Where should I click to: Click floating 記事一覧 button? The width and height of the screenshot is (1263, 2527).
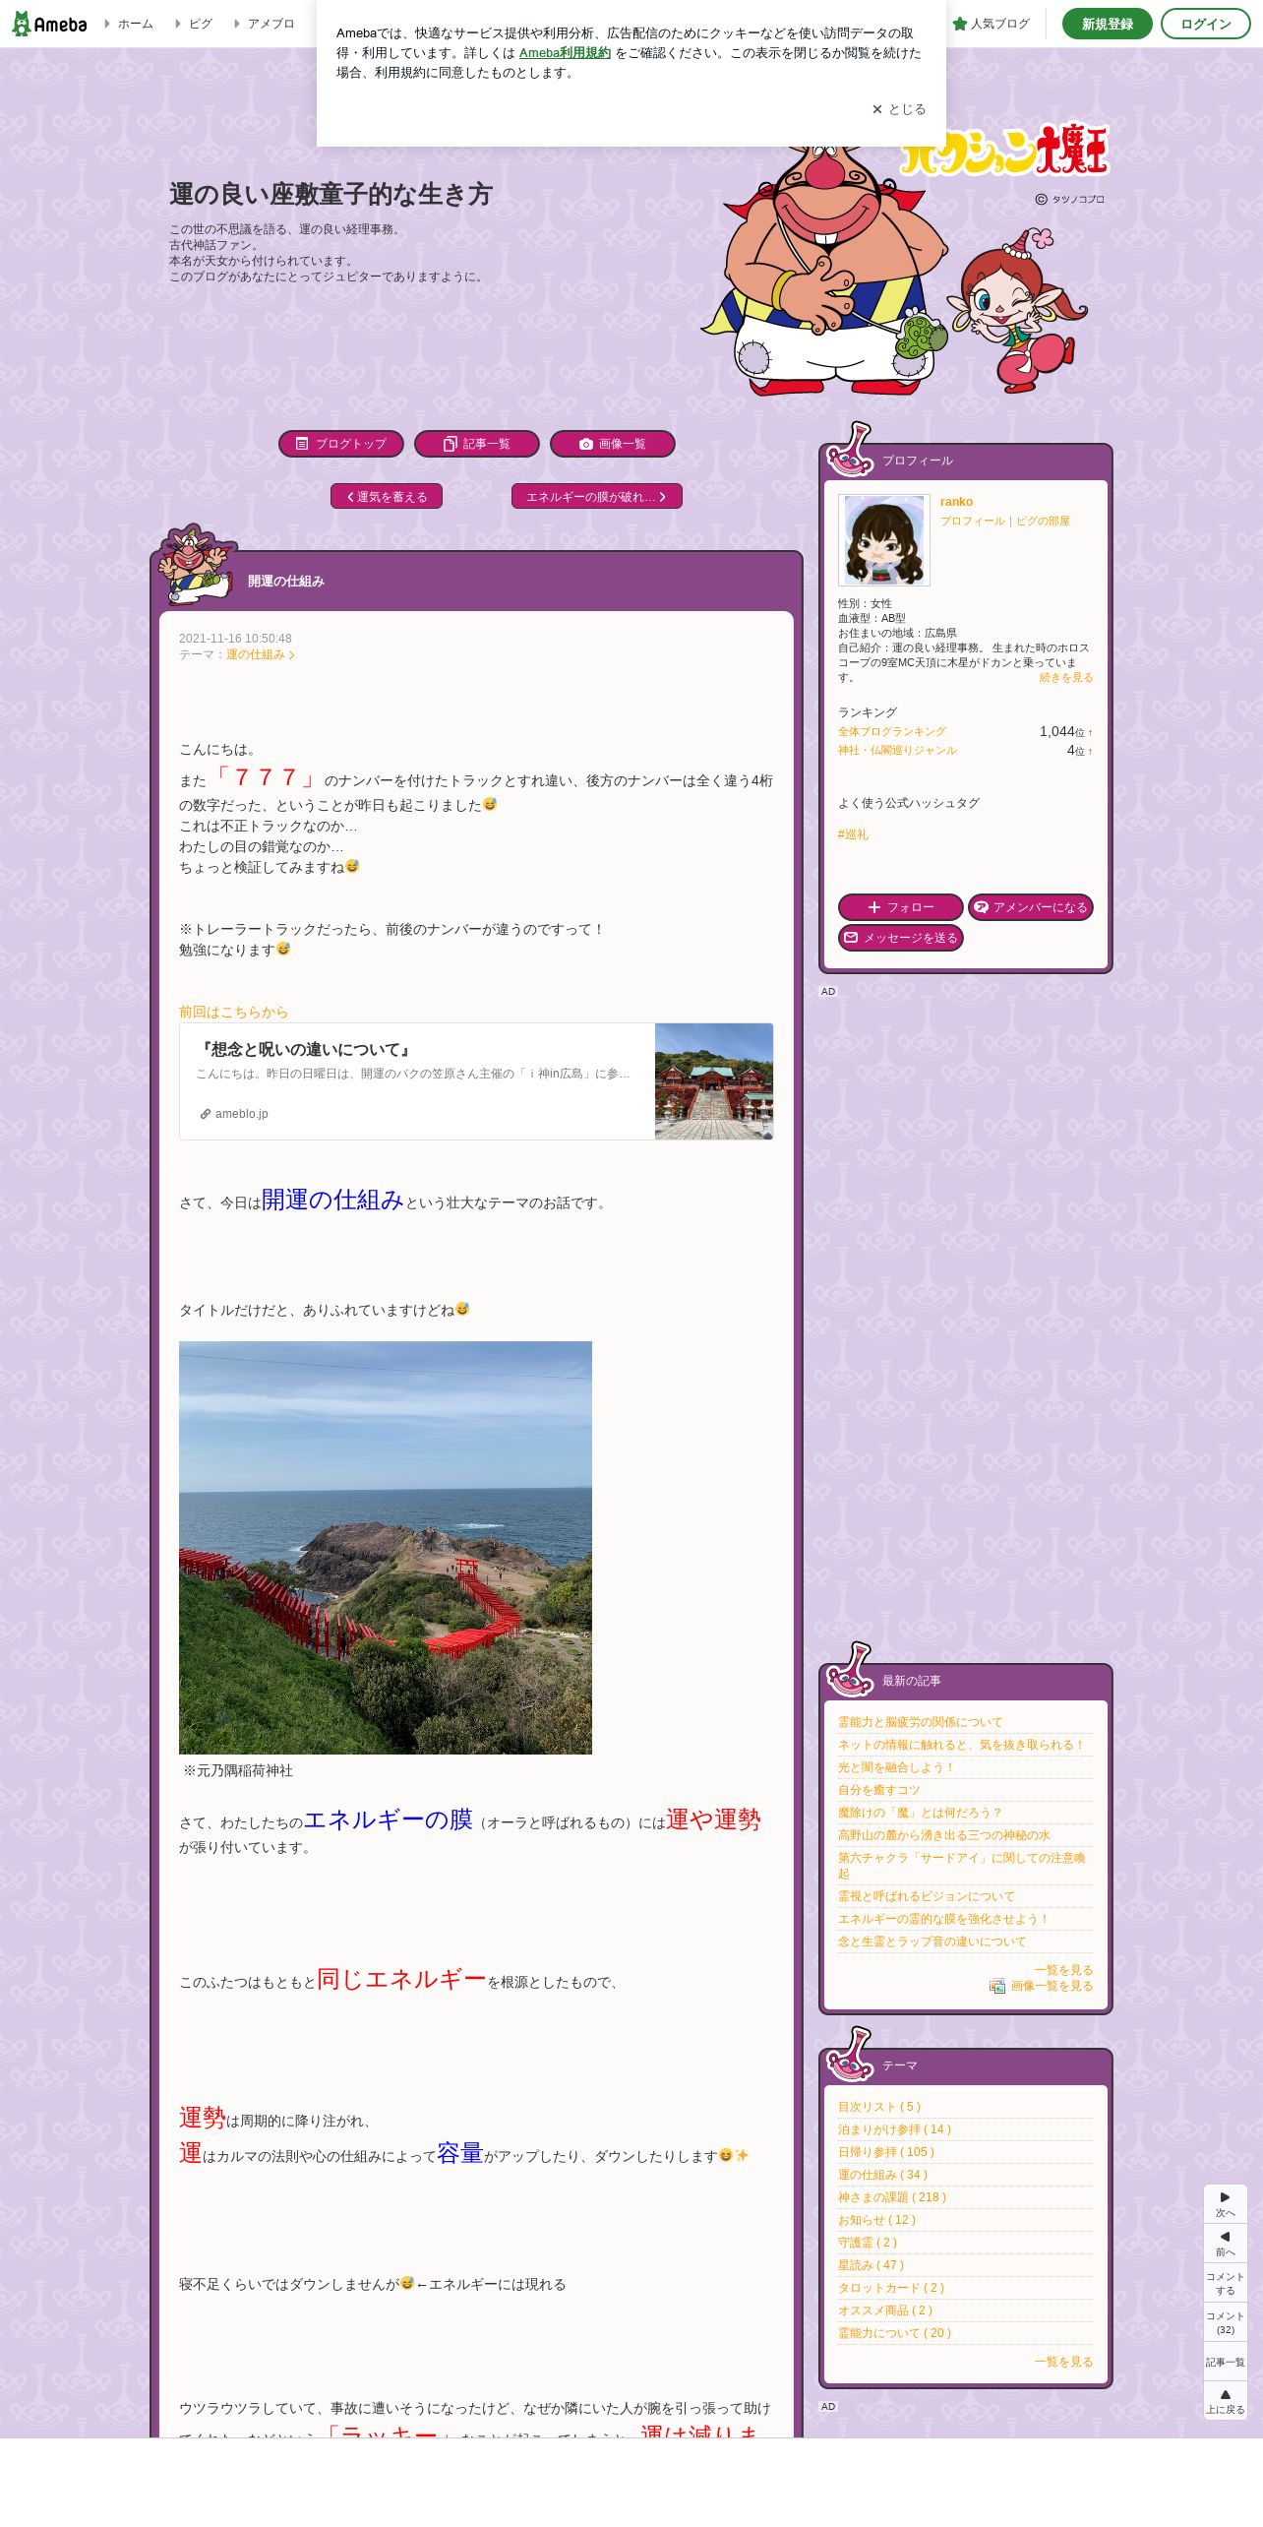[1225, 2362]
